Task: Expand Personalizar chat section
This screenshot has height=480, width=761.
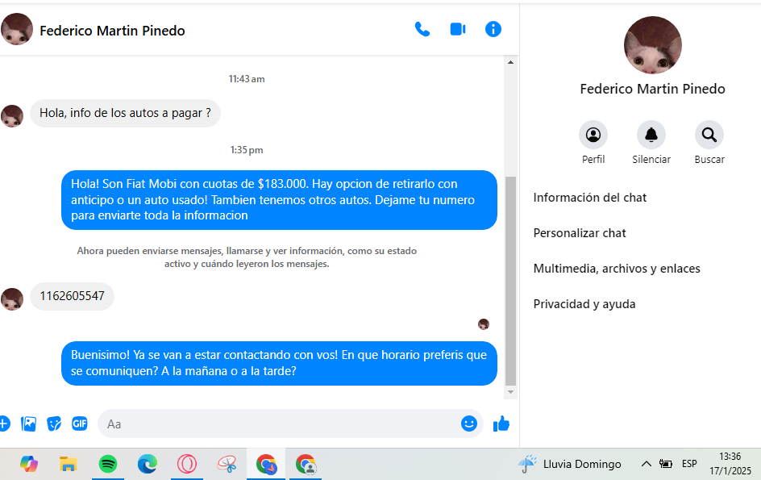Action: pyautogui.click(x=580, y=233)
